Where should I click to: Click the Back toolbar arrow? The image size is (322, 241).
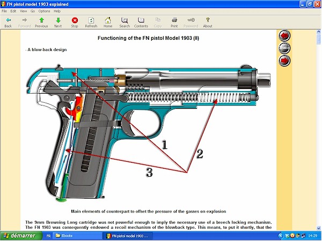click(8, 20)
